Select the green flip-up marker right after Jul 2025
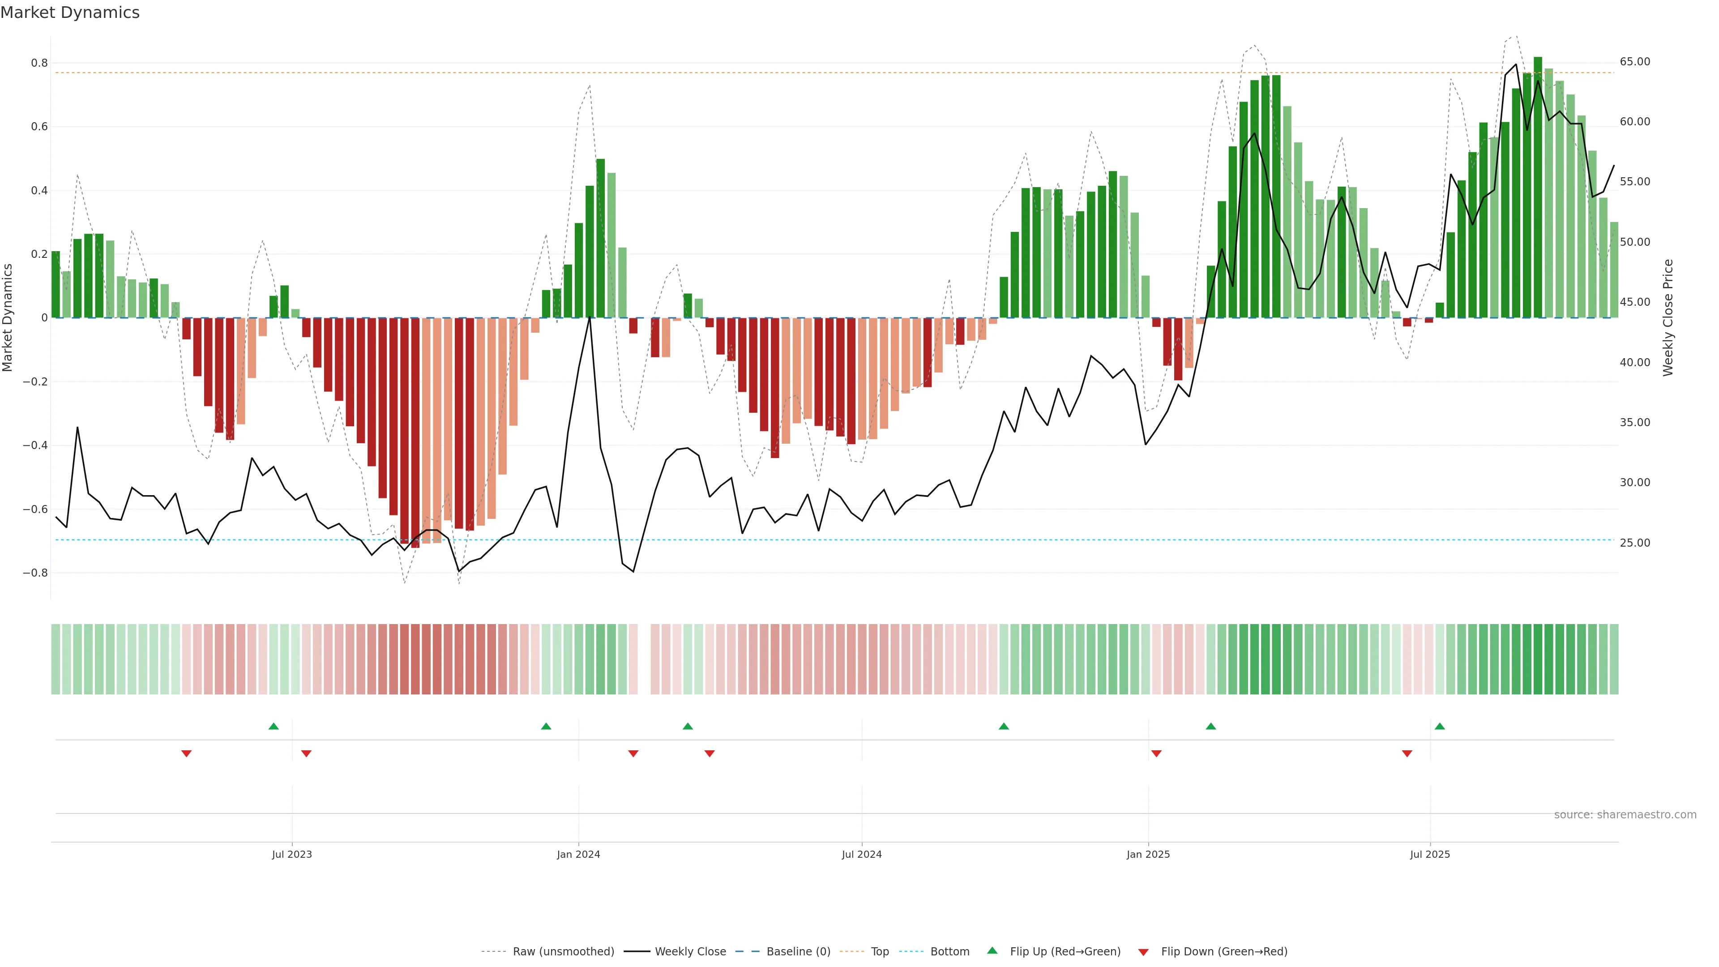Image resolution: width=1719 pixels, height=967 pixels. [x=1439, y=726]
